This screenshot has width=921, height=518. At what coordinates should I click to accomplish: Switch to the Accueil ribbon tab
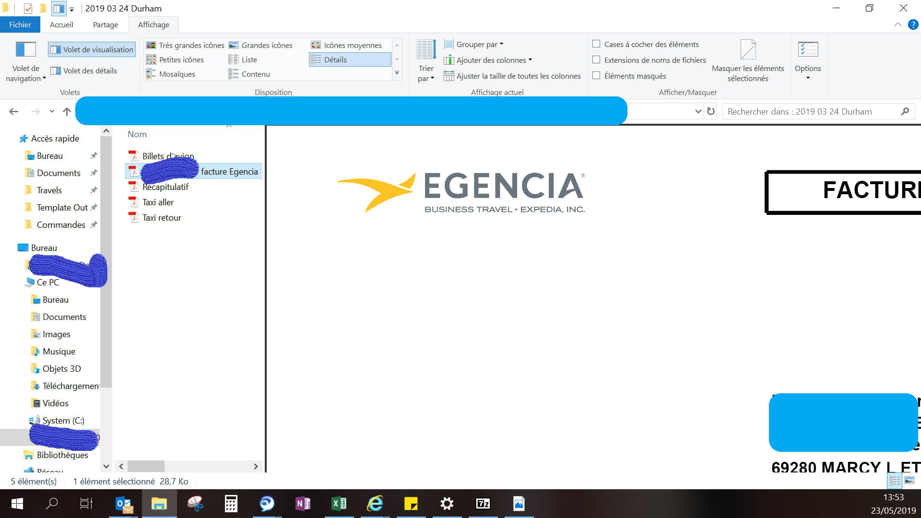(x=61, y=24)
